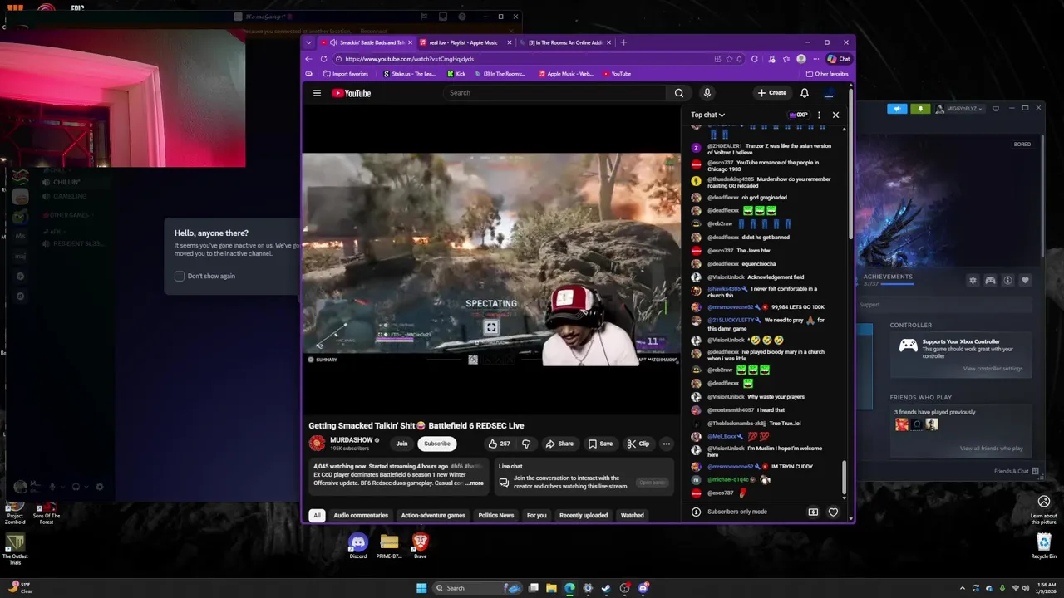Switch to the real luv Apple Music tab
Viewport: 1064px width, 598px height.
tap(463, 42)
